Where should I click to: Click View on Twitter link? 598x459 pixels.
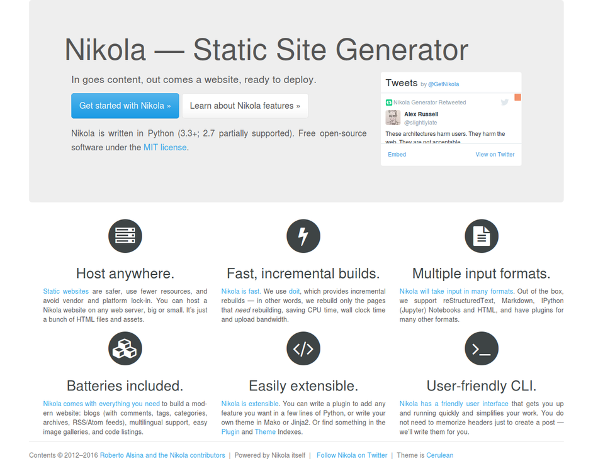point(495,154)
